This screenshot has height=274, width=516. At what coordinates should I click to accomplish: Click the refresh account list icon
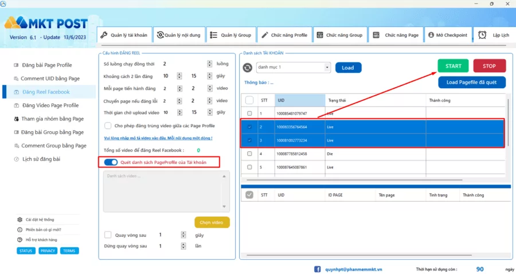coord(248,68)
